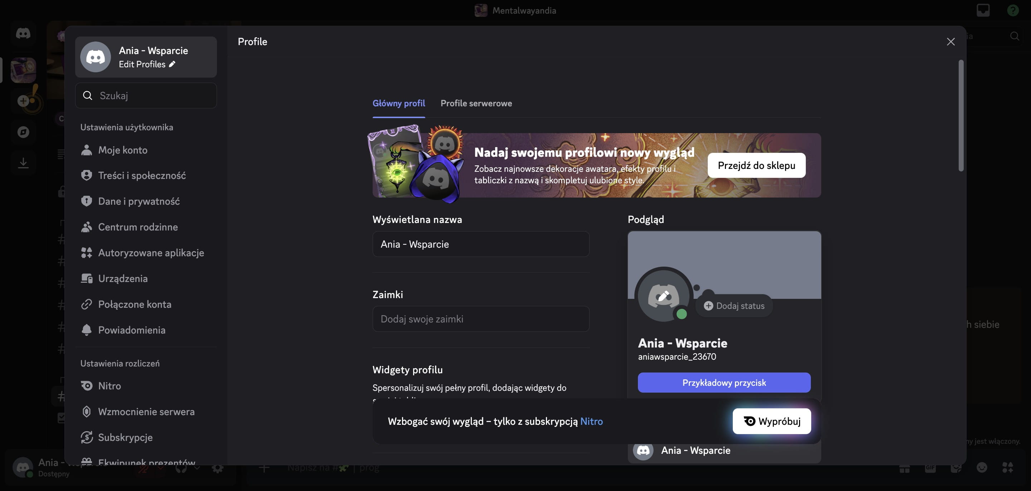Open Discord direct messages home icon
The width and height of the screenshot is (1031, 491).
pos(23,33)
